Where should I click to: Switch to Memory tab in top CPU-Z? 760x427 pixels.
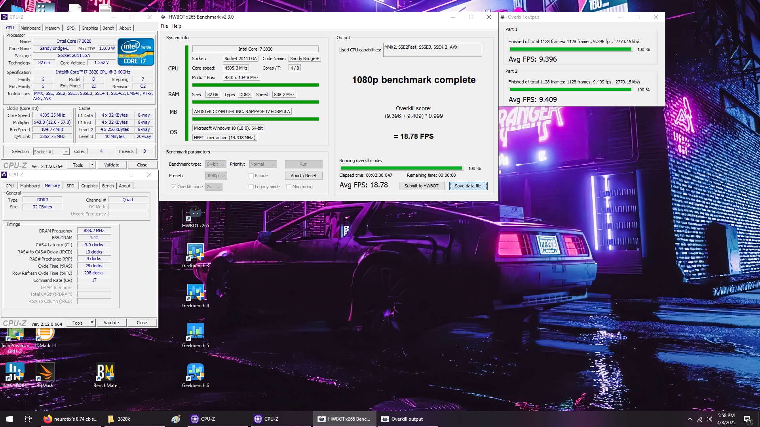pos(53,28)
